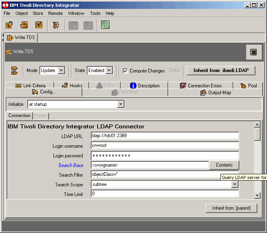Click the save configuration toolbar icon
This screenshot has height=233, width=267.
click(x=39, y=25)
